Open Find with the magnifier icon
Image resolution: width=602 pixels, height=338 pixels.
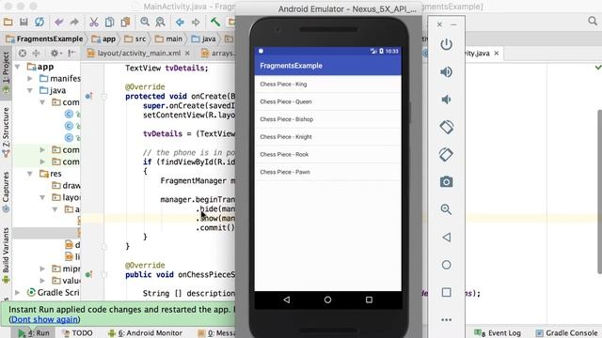[145, 23]
